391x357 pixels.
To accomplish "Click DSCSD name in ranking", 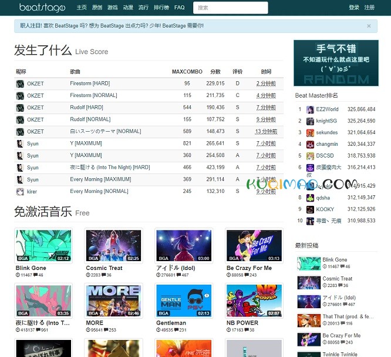I will pos(325,156).
